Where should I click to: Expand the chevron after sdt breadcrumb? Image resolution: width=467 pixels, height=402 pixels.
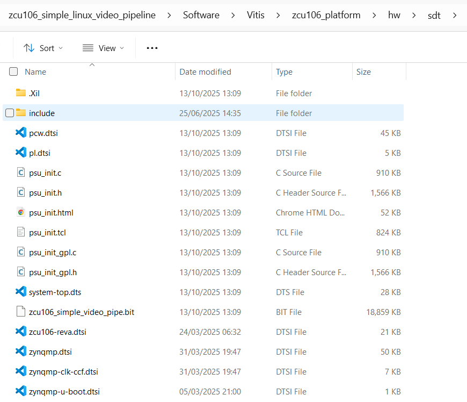point(455,15)
